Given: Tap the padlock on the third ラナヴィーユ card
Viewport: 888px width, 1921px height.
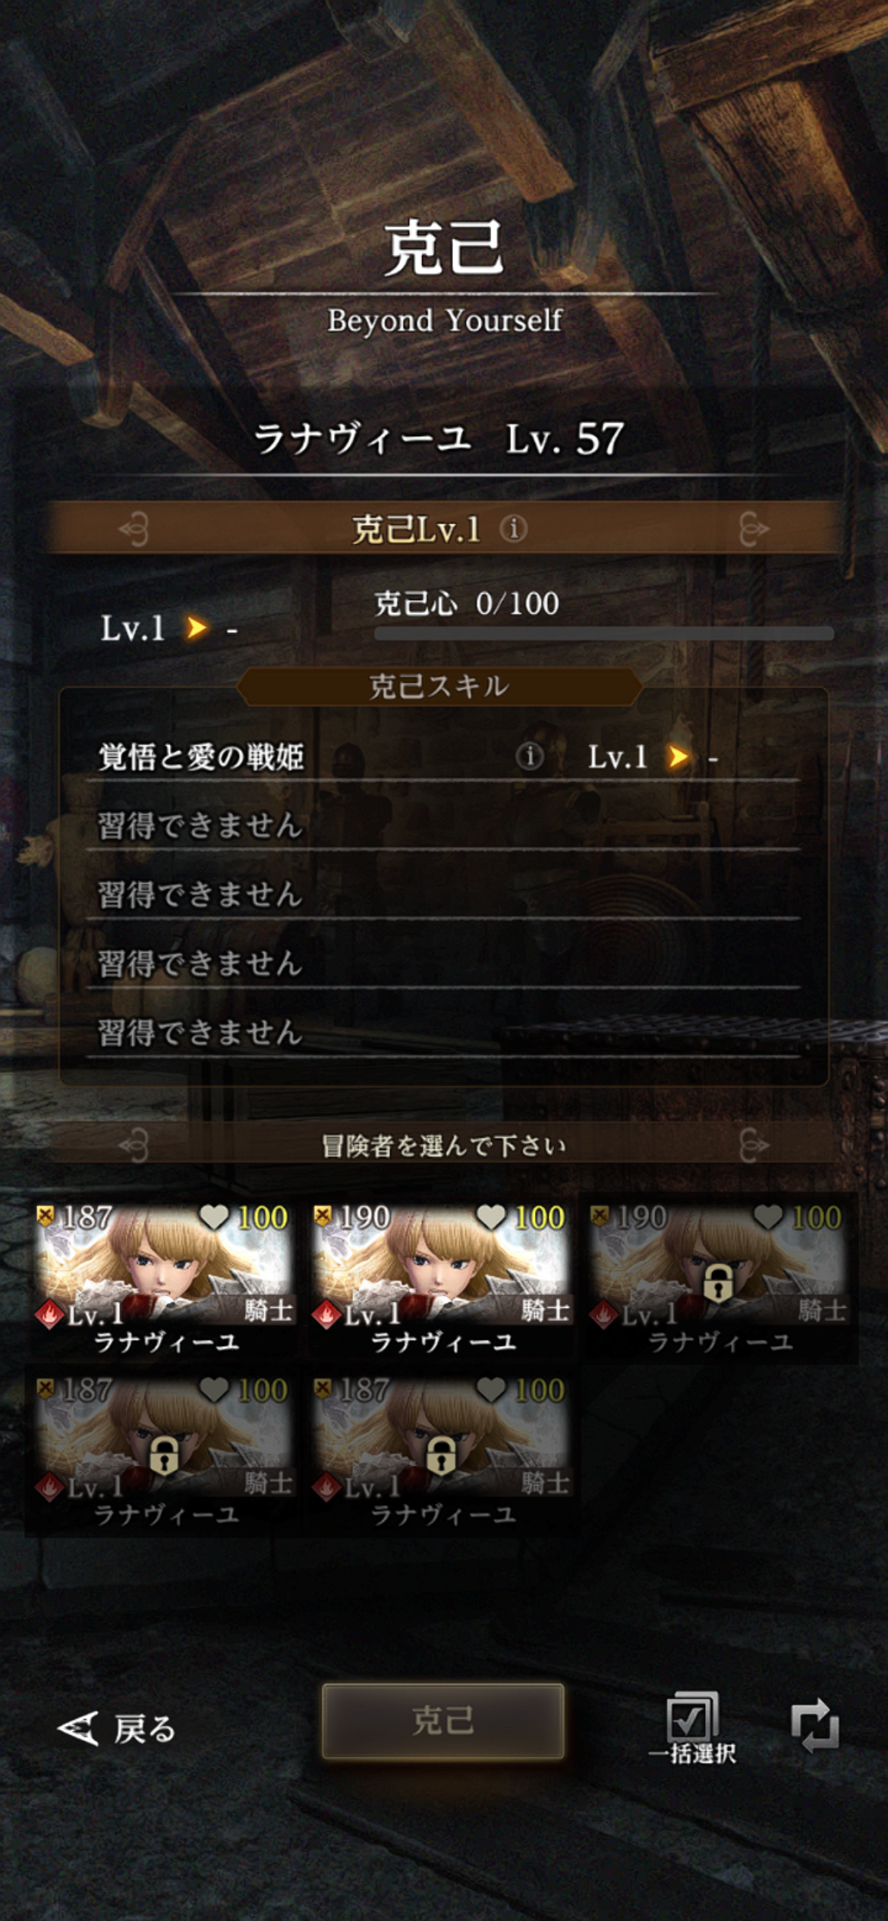Looking at the screenshot, I should pyautogui.click(x=717, y=1282).
